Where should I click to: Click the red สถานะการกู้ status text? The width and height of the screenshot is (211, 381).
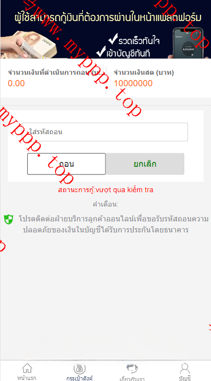point(106,190)
